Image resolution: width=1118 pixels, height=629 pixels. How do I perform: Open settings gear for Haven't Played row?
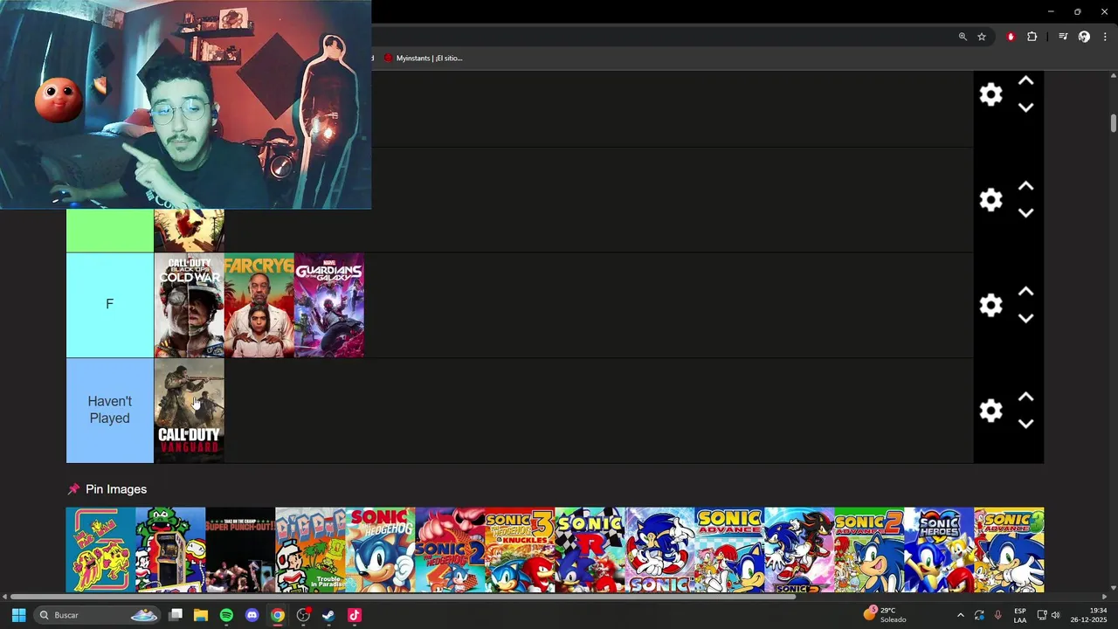coord(990,411)
